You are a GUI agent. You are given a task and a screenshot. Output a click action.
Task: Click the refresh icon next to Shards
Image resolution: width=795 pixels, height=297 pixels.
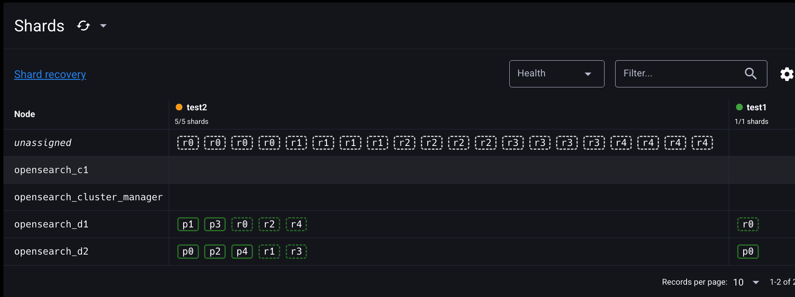point(83,26)
